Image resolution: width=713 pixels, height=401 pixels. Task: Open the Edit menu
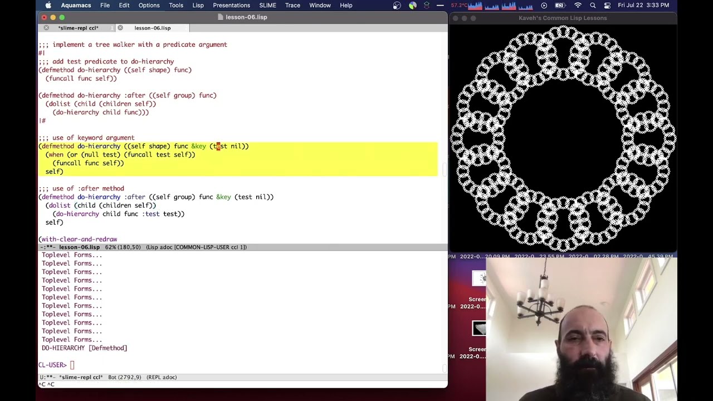(124, 6)
